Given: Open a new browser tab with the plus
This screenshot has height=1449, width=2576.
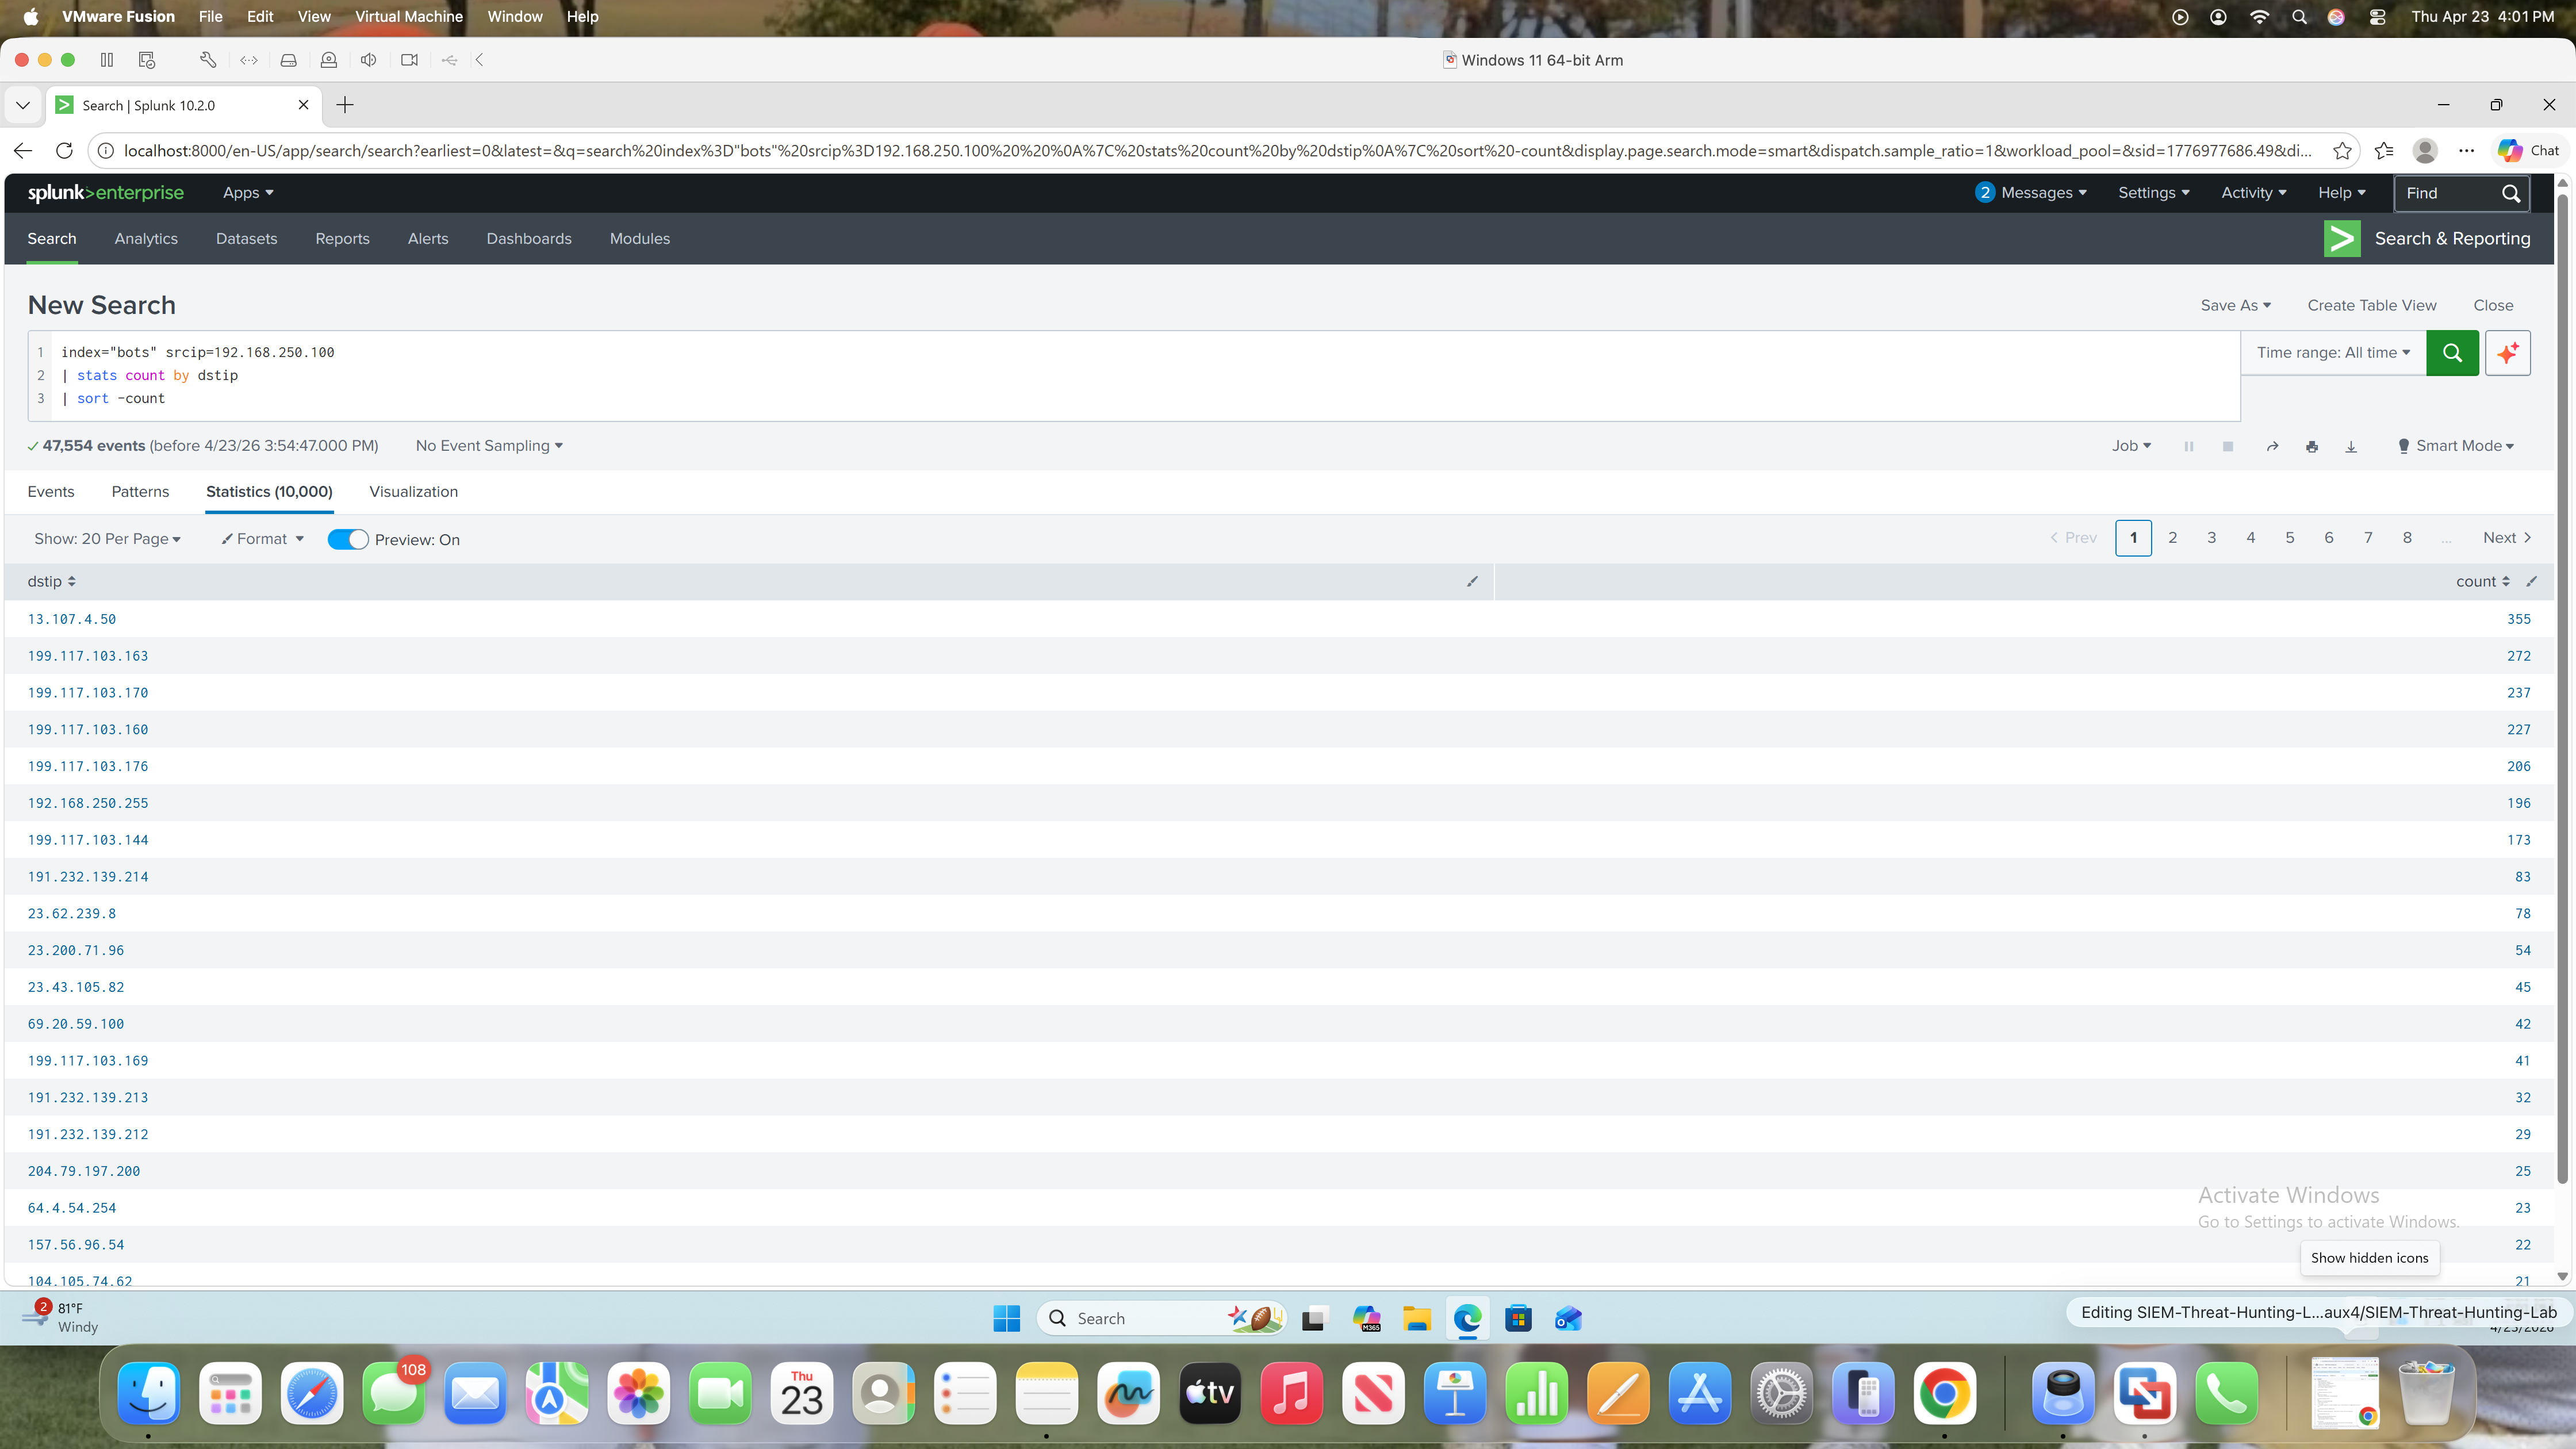Looking at the screenshot, I should point(345,105).
